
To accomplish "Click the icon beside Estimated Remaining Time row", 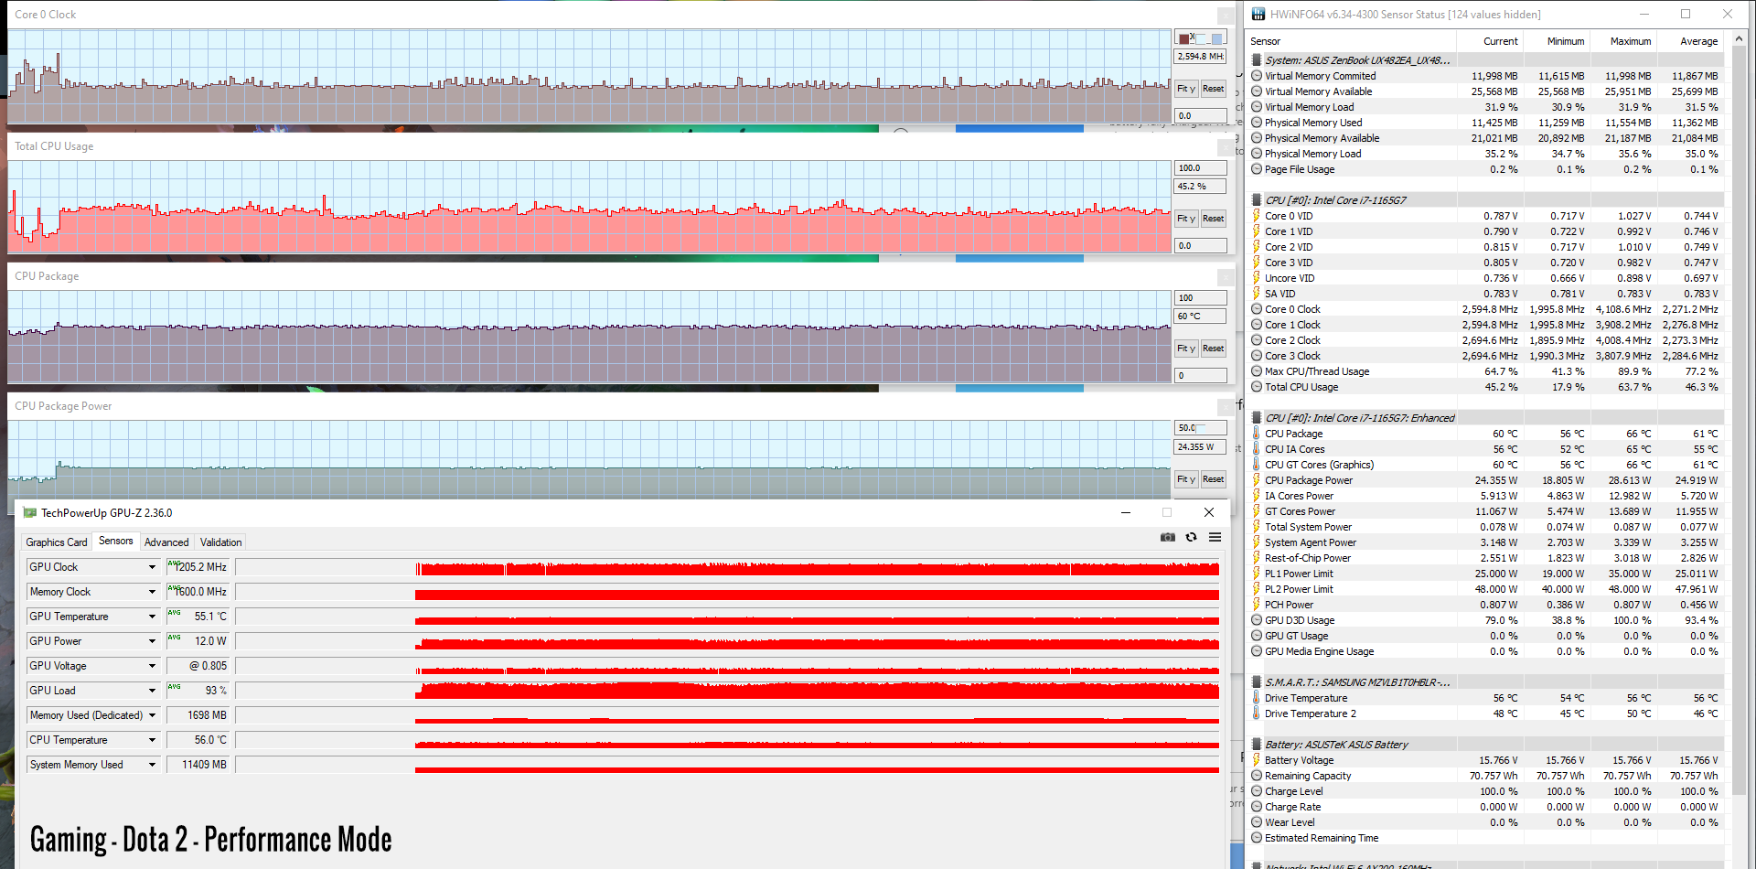I will coord(1257,838).
